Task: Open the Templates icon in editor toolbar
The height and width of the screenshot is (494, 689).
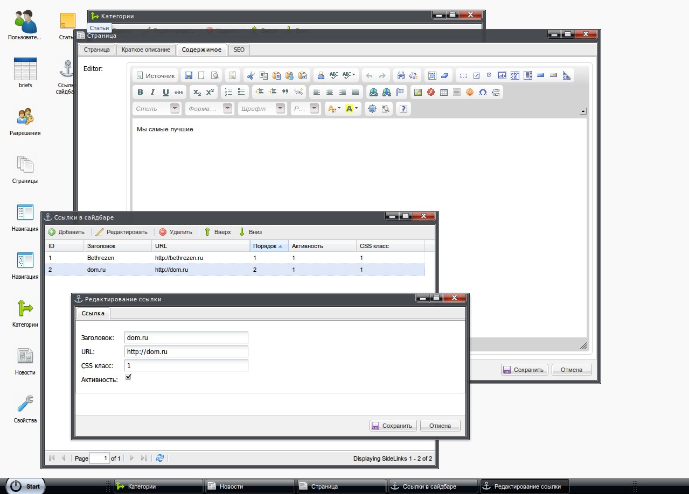Action: (232, 76)
